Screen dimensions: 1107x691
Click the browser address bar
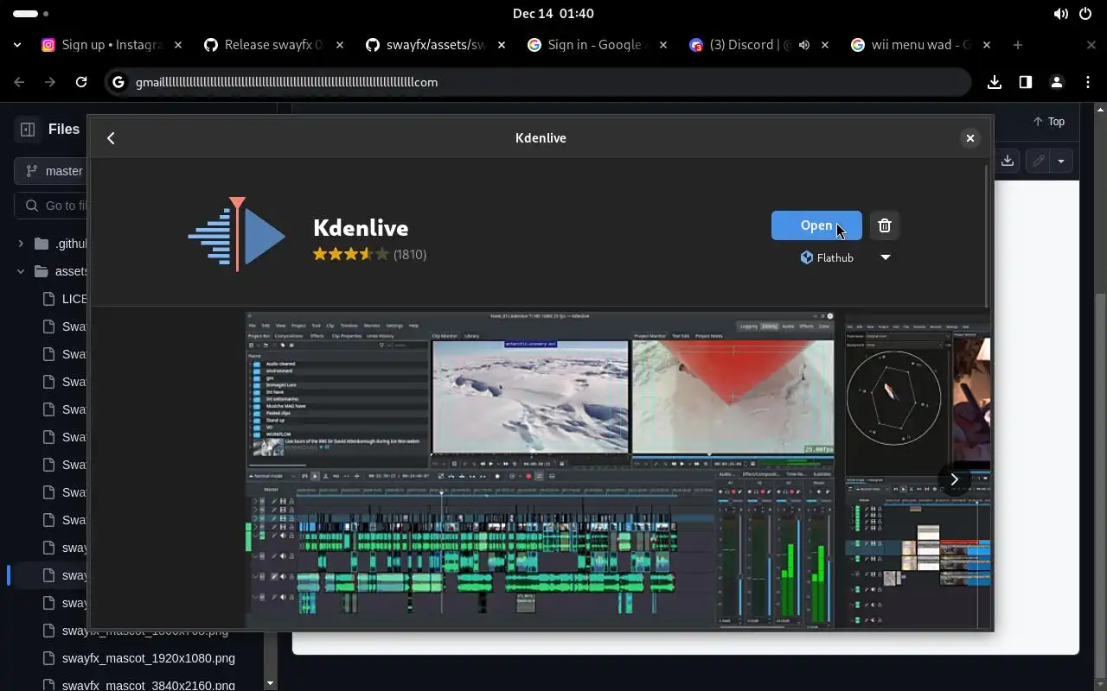538,82
